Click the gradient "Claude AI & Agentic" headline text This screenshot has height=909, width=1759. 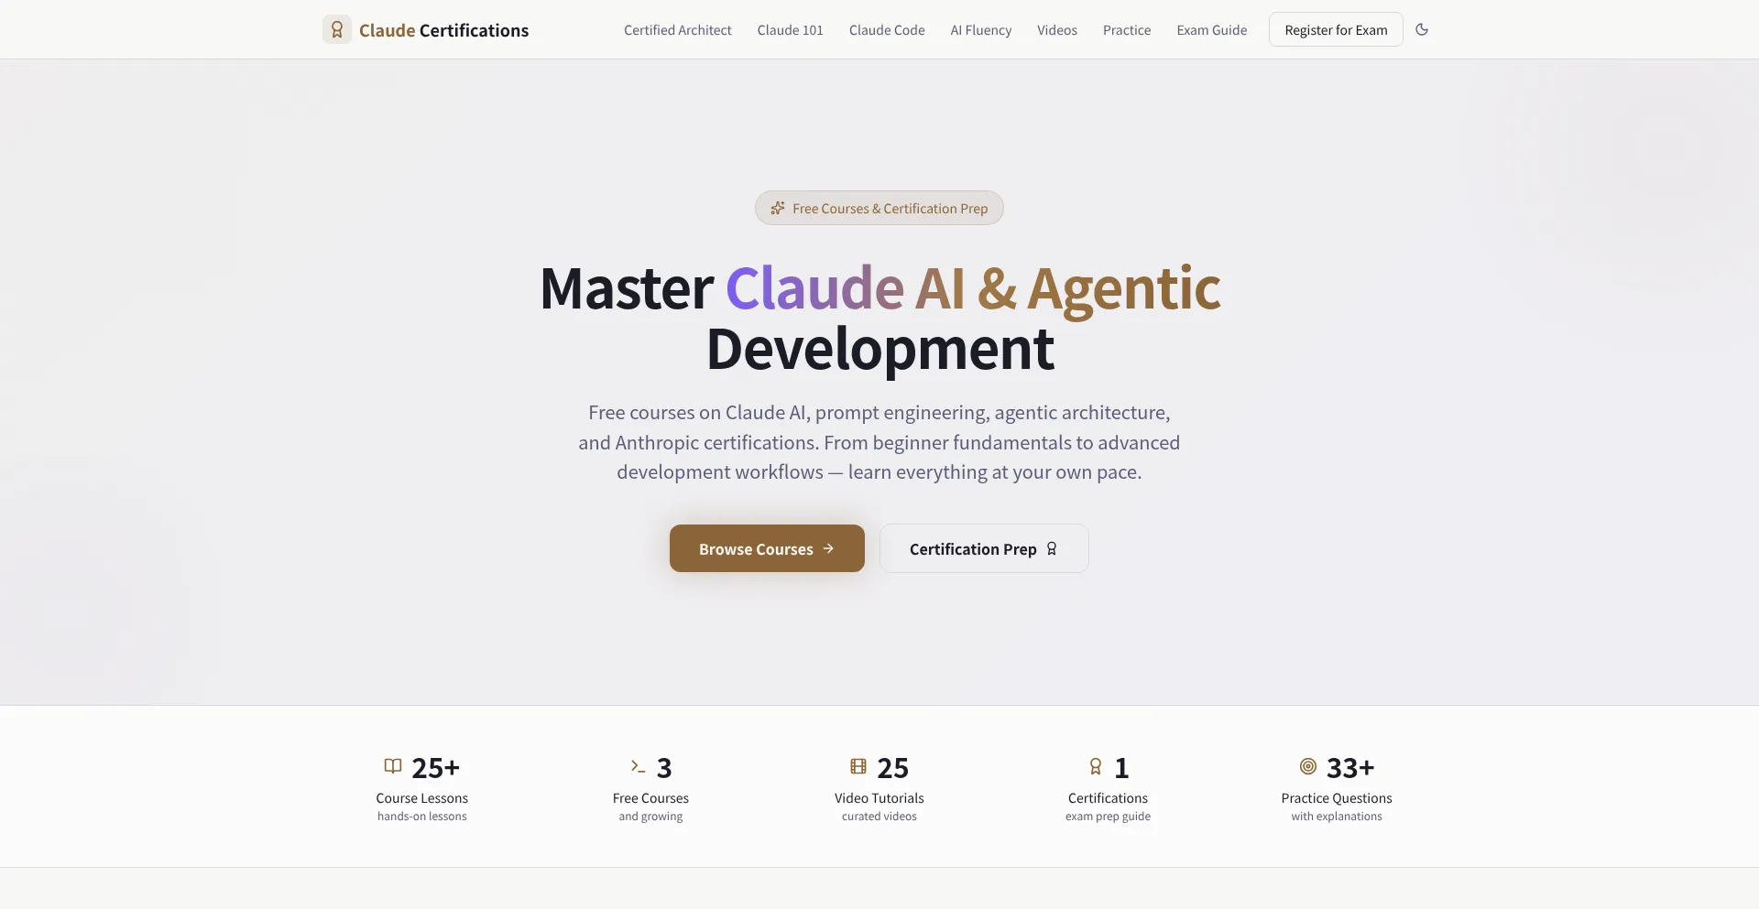click(973, 288)
